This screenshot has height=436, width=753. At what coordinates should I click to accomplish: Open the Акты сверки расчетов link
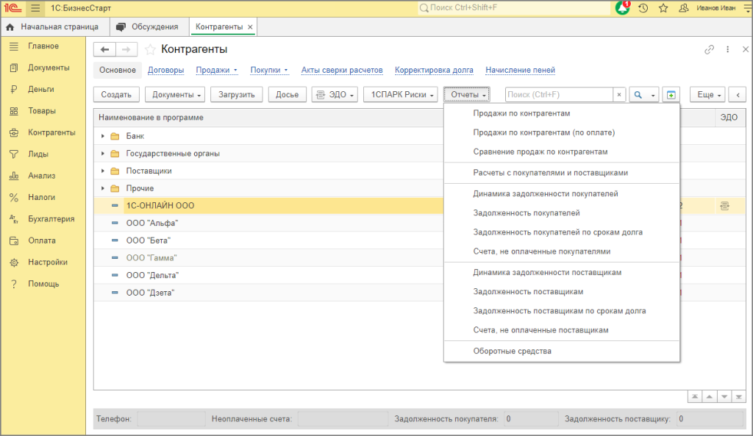(342, 71)
